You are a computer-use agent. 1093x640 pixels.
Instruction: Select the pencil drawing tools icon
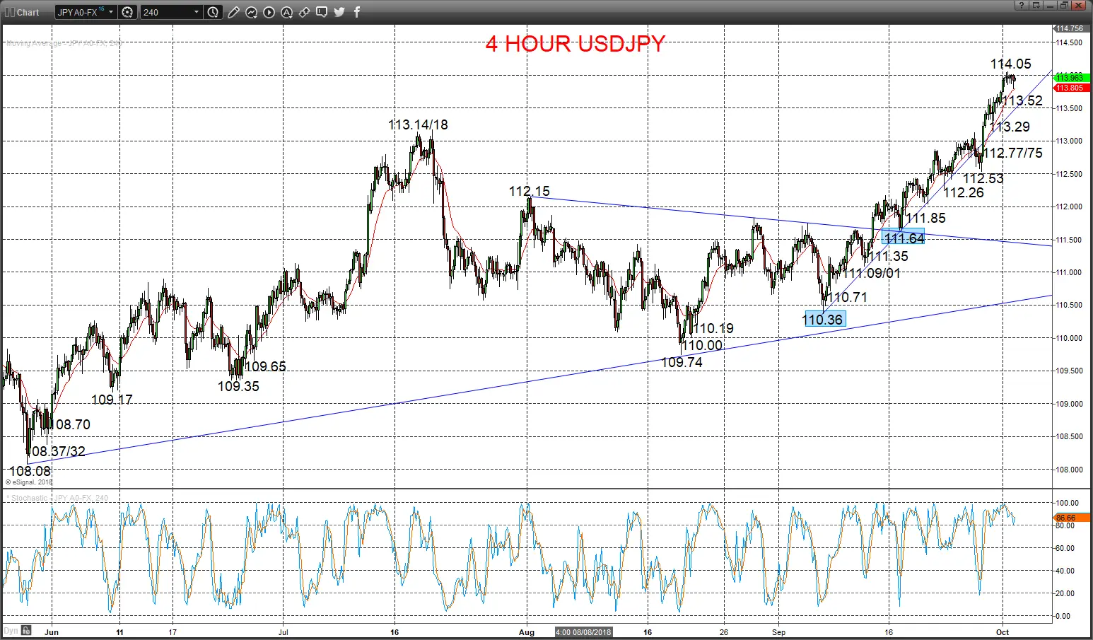233,12
